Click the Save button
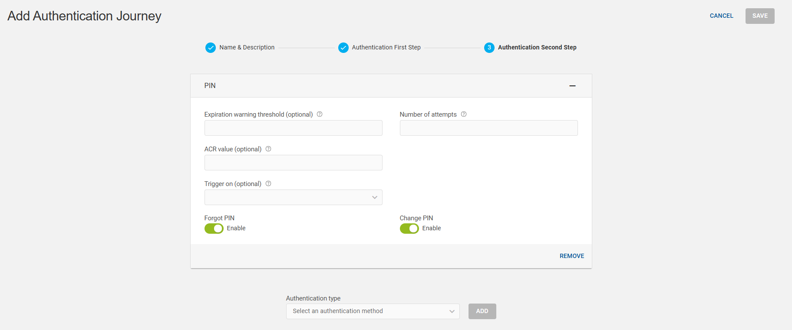Image resolution: width=792 pixels, height=330 pixels. click(760, 16)
